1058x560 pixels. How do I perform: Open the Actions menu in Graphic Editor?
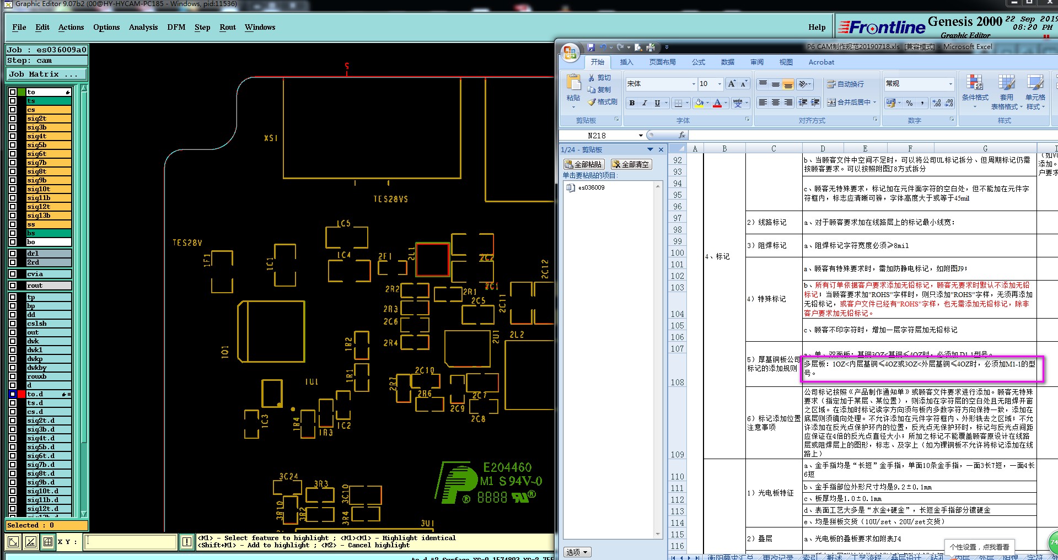tap(71, 27)
